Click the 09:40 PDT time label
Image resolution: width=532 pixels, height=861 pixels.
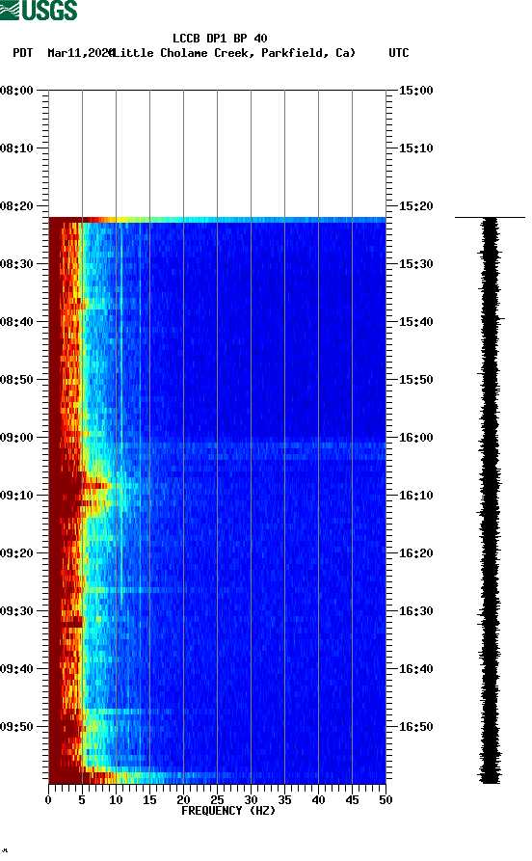pos(16,669)
